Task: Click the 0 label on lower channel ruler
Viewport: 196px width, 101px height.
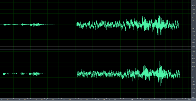Action: pyautogui.click(x=192, y=74)
